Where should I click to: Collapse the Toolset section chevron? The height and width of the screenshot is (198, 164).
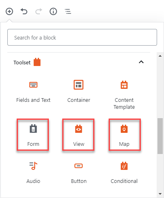coord(141,62)
